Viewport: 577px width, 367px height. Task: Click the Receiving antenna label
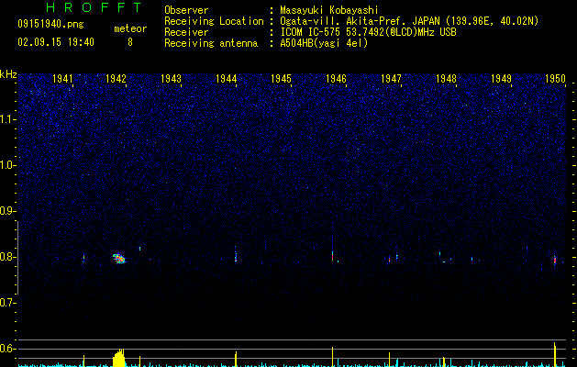[x=211, y=43]
